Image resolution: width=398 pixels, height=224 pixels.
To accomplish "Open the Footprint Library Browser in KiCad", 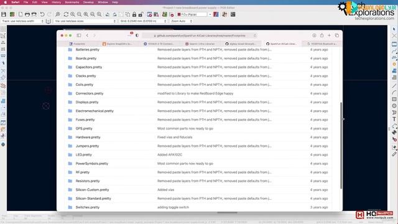I will click(156, 14).
